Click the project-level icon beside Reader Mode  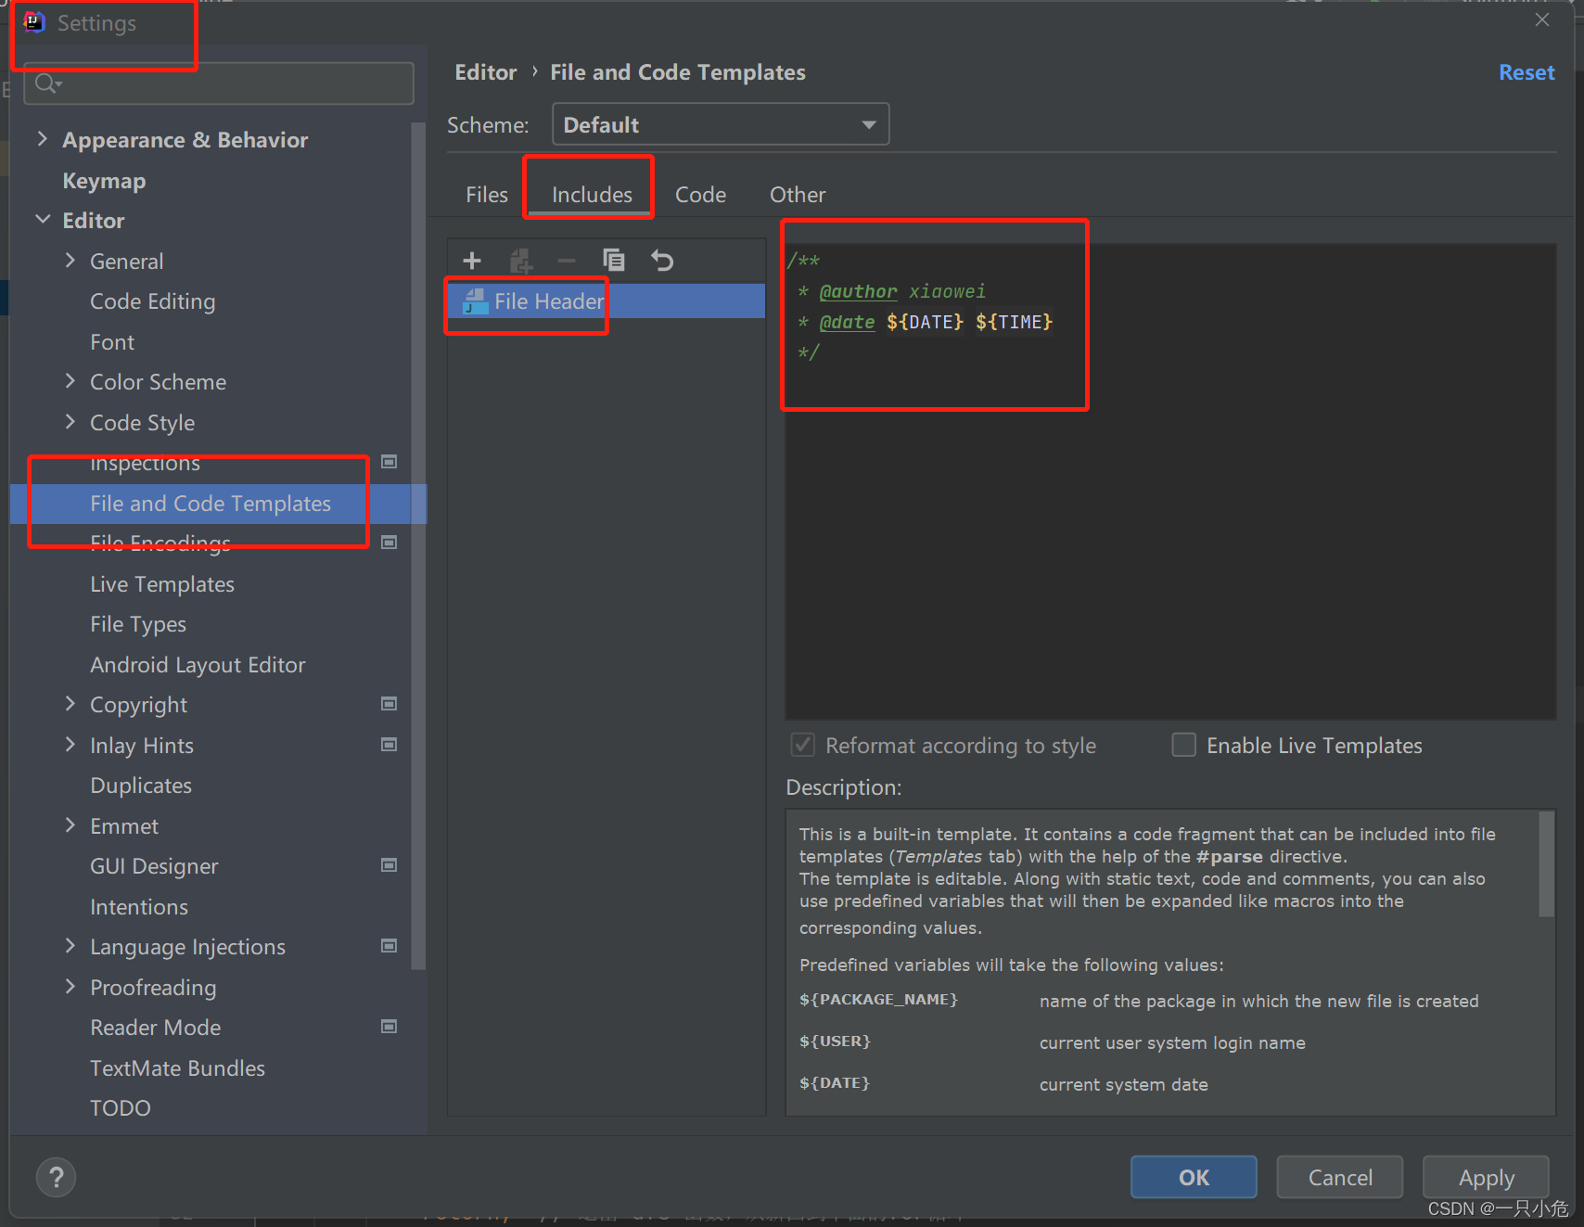(390, 1027)
